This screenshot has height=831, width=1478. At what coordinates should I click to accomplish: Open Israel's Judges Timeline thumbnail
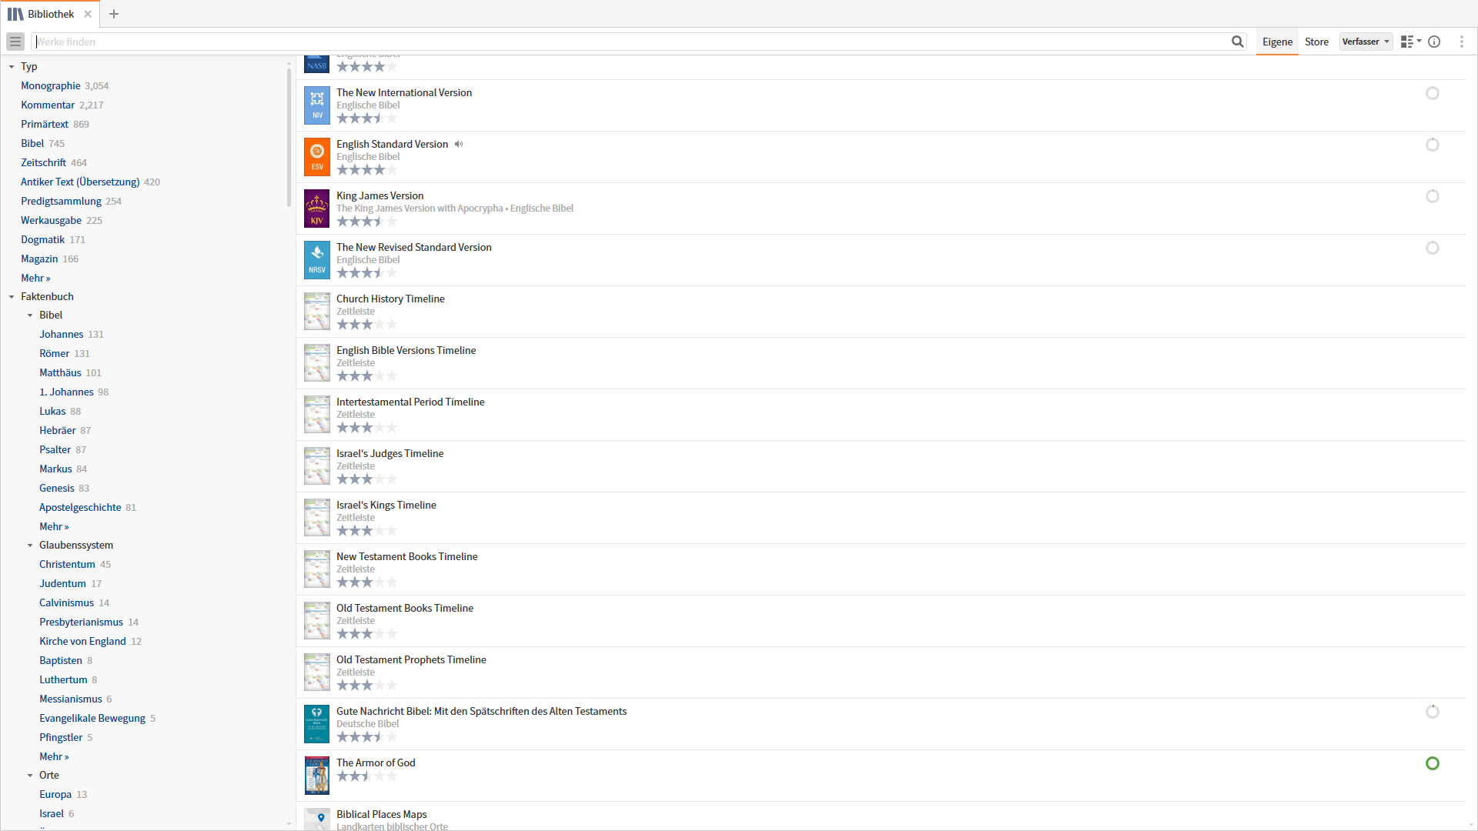point(316,466)
